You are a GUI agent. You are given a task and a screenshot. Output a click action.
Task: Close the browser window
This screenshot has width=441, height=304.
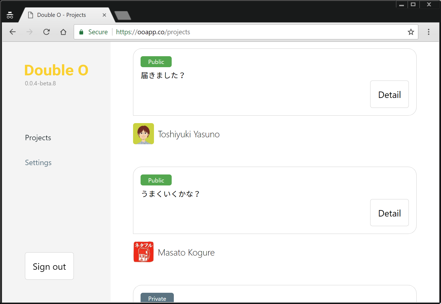tap(429, 5)
